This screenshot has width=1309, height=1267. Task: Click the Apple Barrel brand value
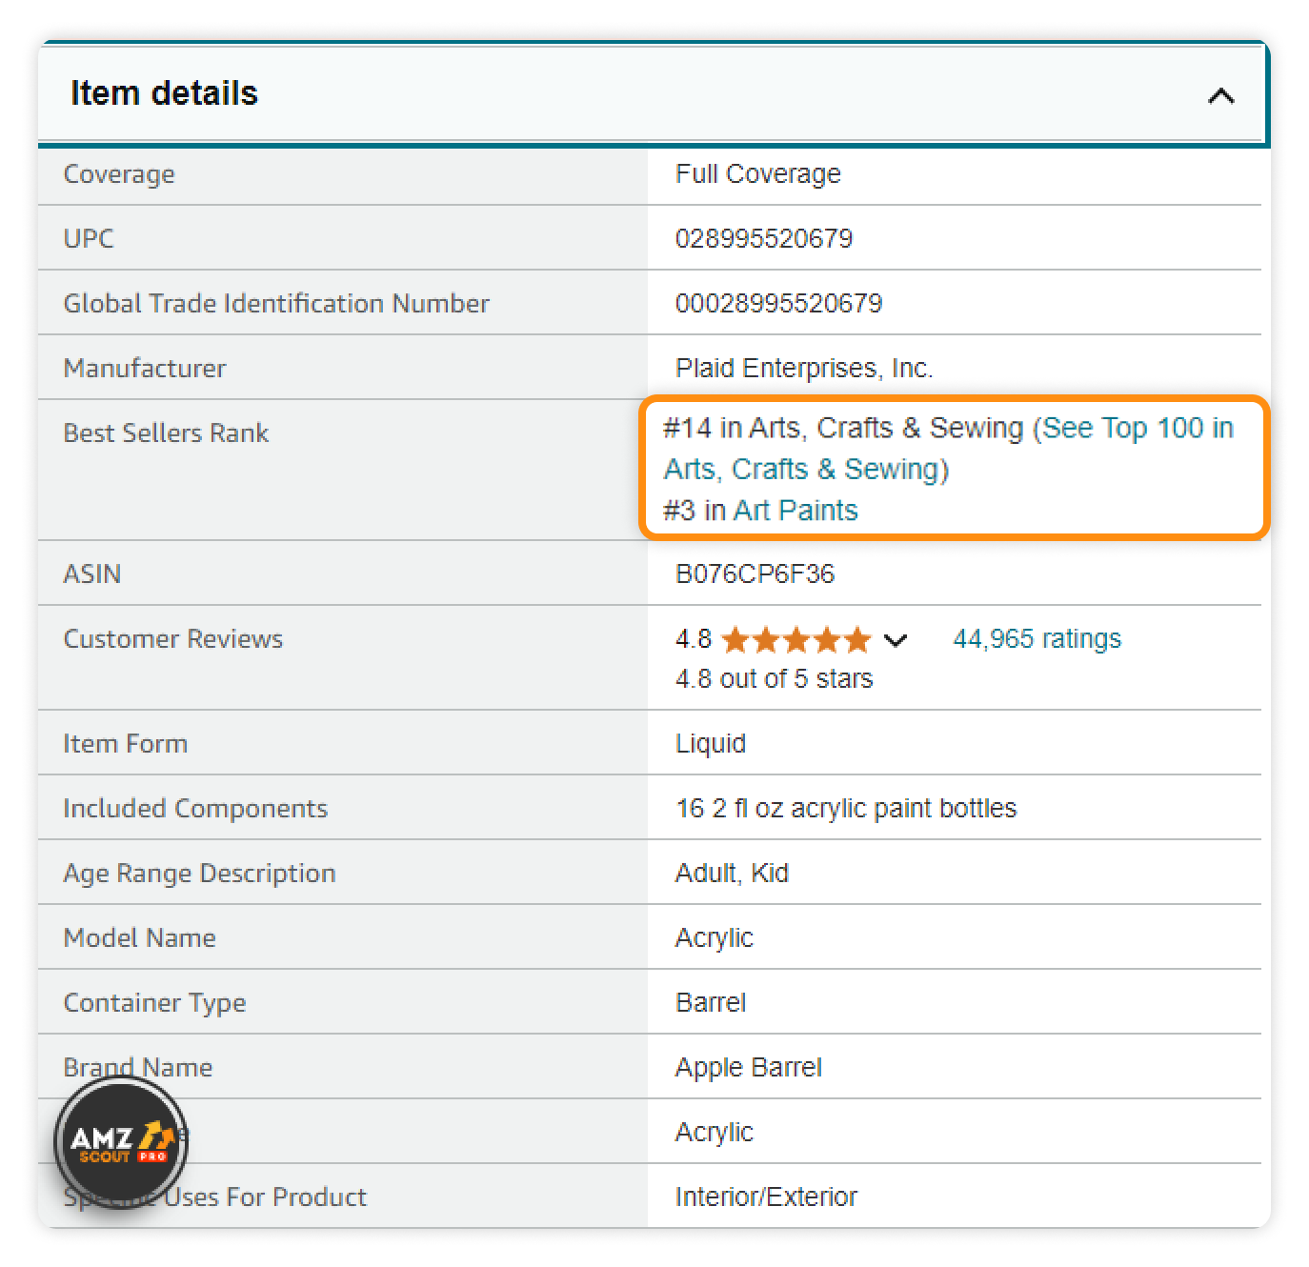click(748, 1067)
